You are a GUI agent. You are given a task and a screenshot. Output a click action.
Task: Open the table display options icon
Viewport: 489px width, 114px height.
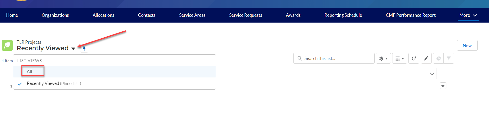tap(399, 59)
